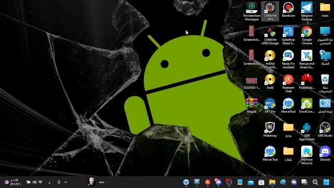Open the Network (الشبكة) desktop icon
This screenshot has height=188, width=334.
coord(325,58)
